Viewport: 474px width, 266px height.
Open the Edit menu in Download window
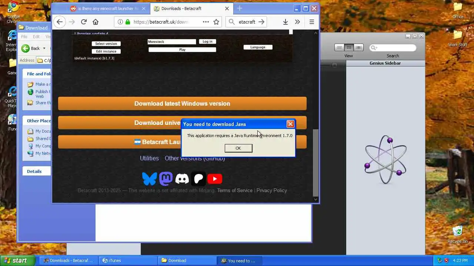[36, 37]
